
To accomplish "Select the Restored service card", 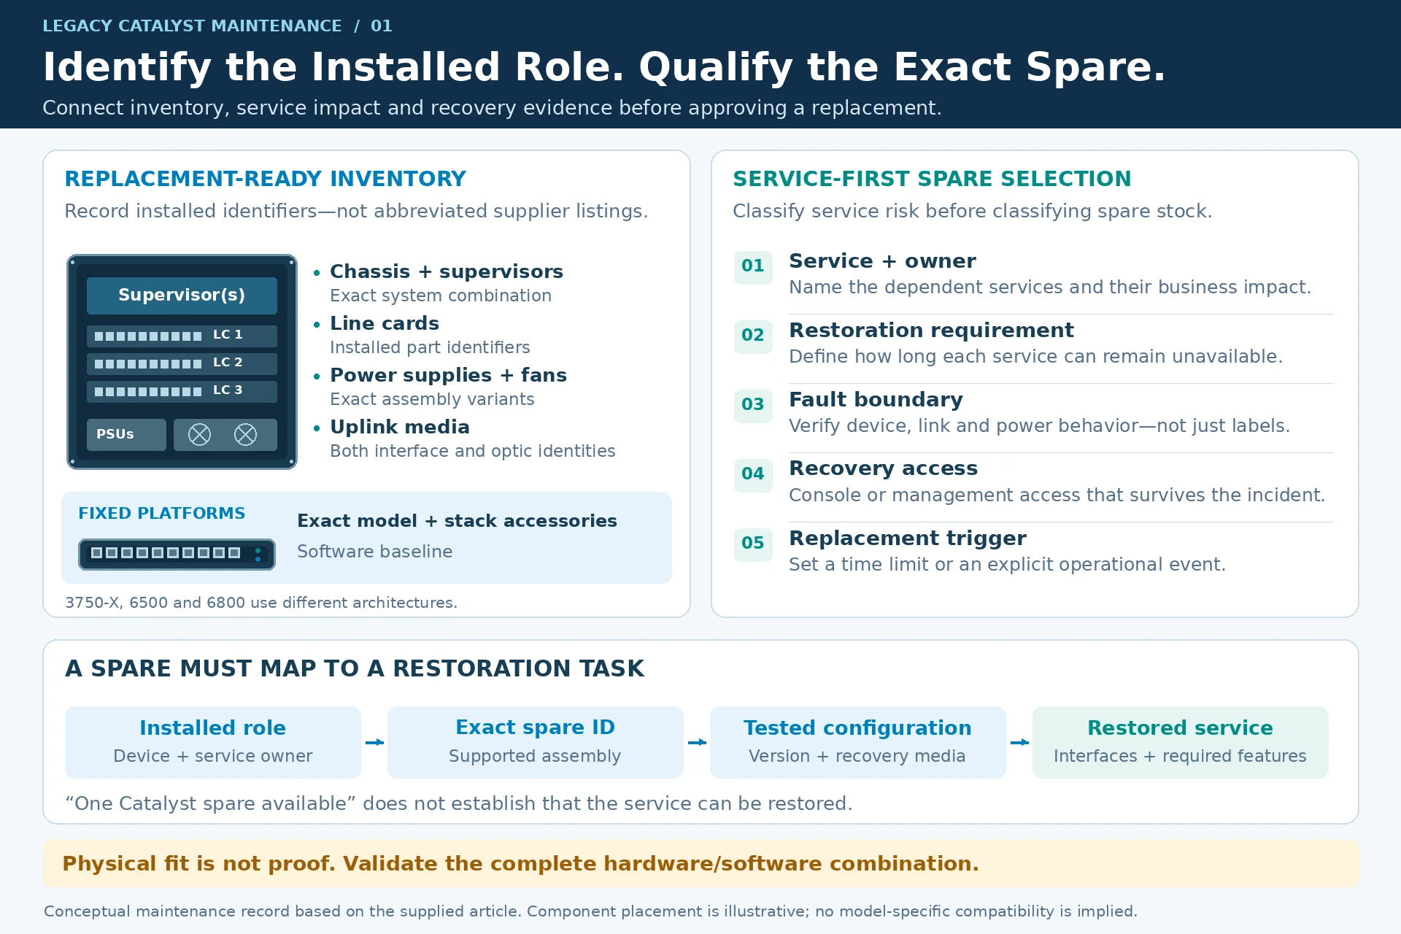I will pos(1181,742).
